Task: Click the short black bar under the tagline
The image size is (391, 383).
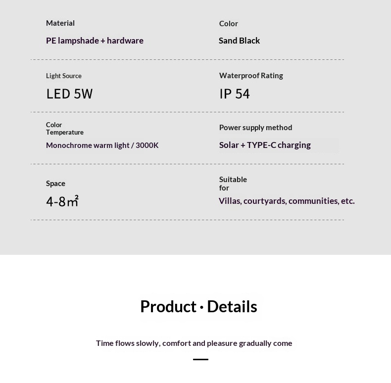Action: click(x=200, y=359)
